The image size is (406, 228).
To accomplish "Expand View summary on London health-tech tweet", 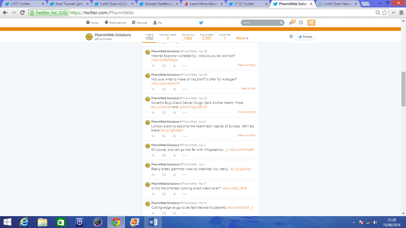I will [246, 135].
